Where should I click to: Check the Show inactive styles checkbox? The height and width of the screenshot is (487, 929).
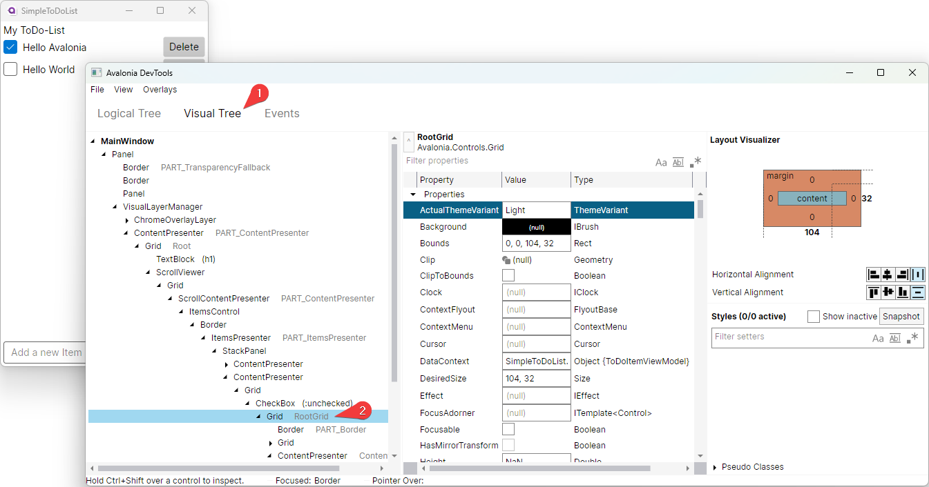(x=814, y=317)
